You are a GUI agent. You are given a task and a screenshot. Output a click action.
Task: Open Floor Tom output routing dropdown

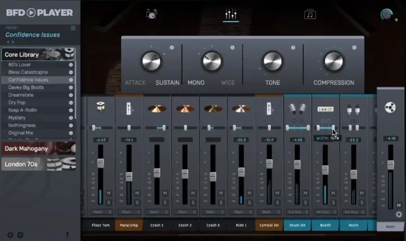click(101, 212)
